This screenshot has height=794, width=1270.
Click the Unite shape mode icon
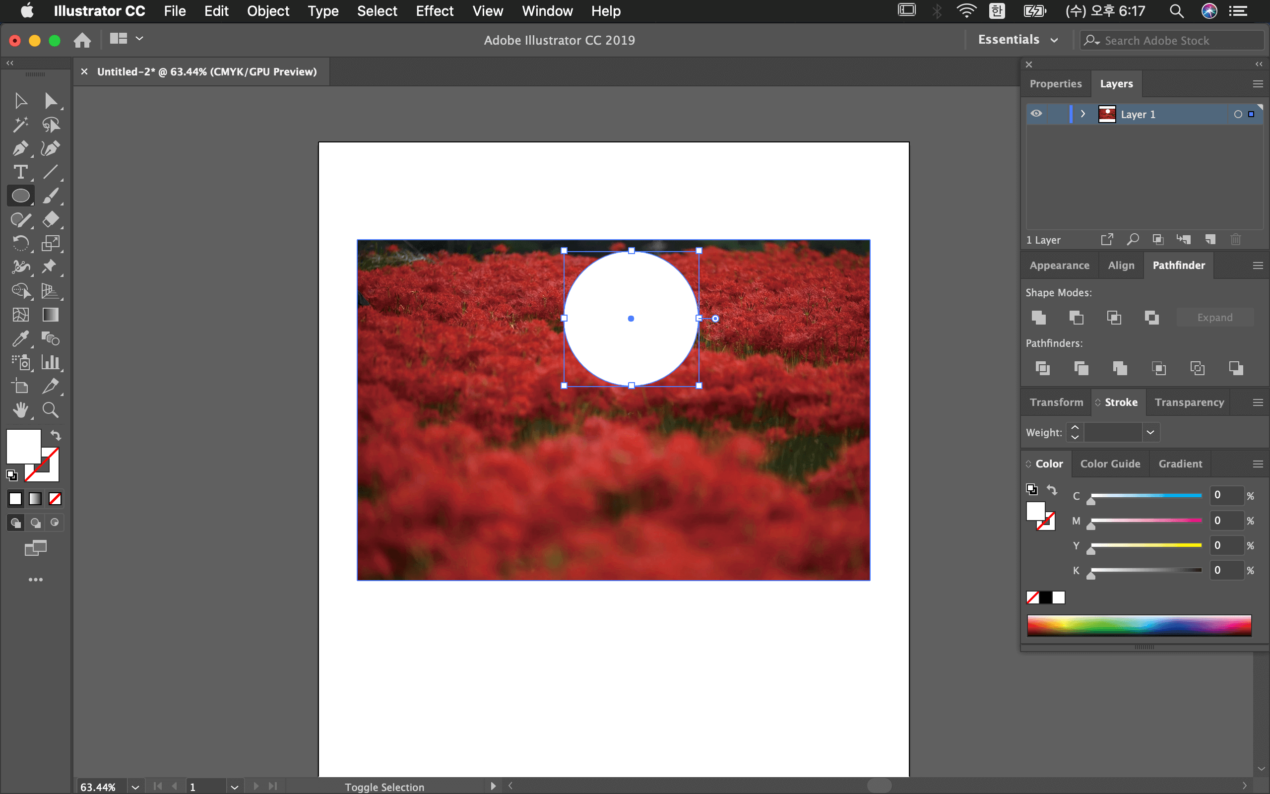[x=1038, y=317]
